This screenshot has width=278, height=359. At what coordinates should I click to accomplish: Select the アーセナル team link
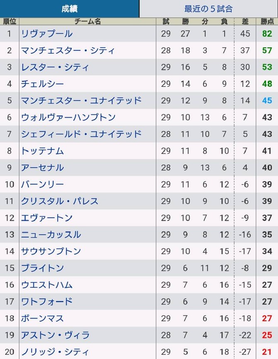[x=42, y=168]
